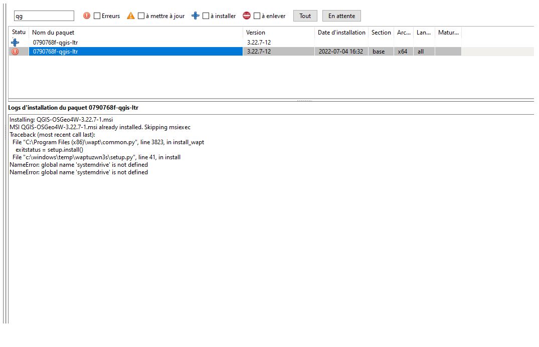The width and height of the screenshot is (539, 347).
Task: Click the Lan... column header
Action: [424, 32]
